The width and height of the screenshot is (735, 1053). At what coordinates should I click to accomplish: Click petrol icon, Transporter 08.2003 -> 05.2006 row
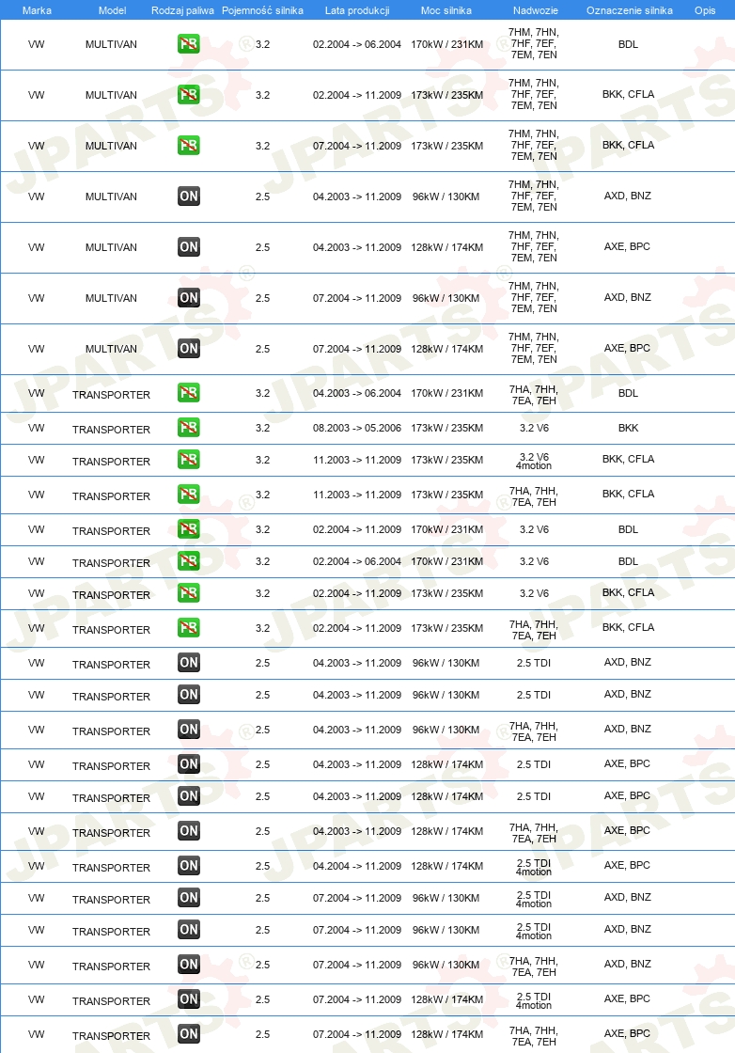(189, 428)
